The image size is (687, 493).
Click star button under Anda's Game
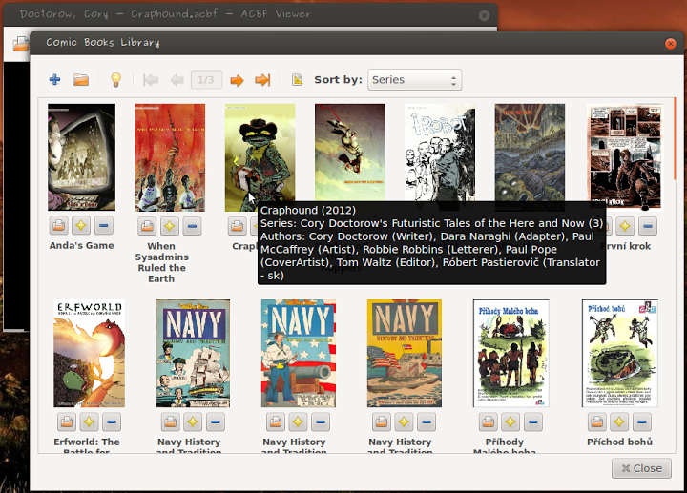81,226
